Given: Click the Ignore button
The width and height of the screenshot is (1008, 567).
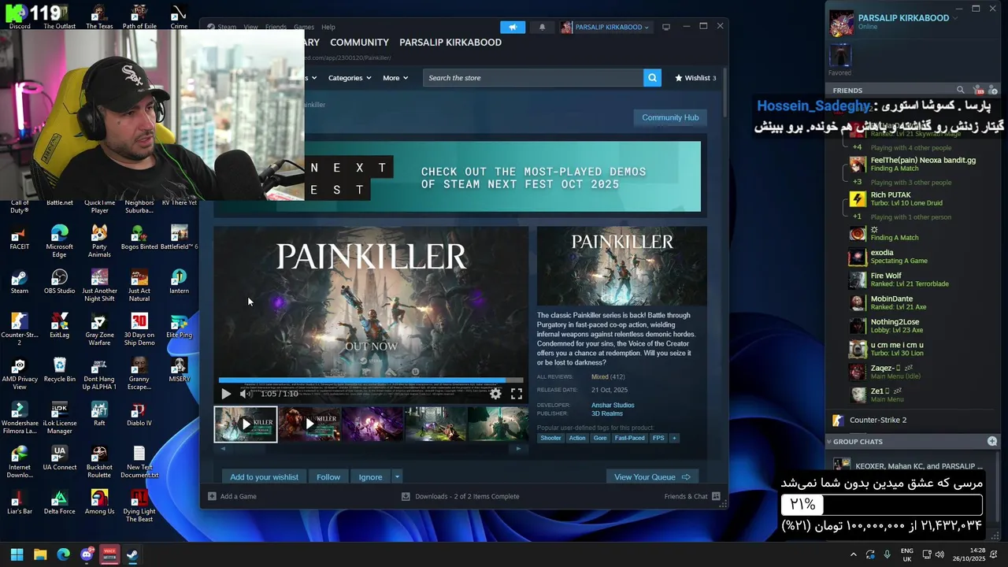Looking at the screenshot, I should [370, 476].
